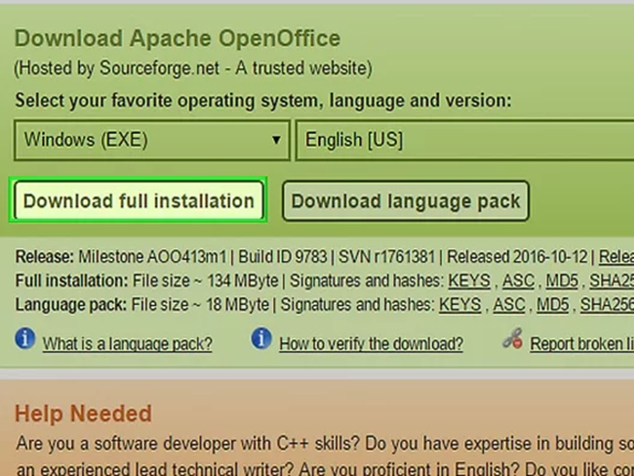634x476 pixels.
Task: Open MD5 link in Language pack row
Action: point(553,304)
